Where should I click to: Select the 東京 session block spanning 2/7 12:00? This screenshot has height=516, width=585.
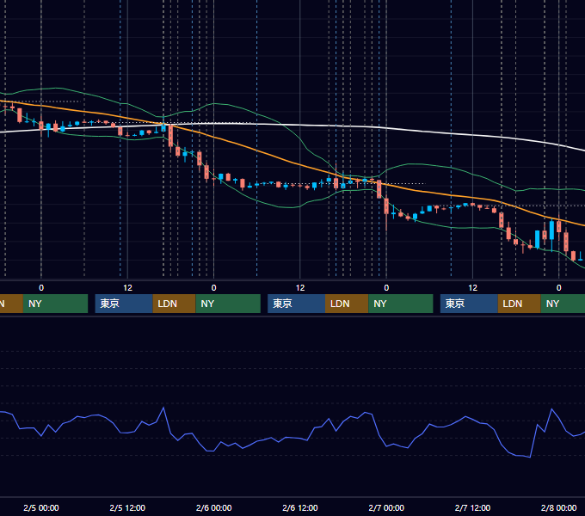point(470,304)
